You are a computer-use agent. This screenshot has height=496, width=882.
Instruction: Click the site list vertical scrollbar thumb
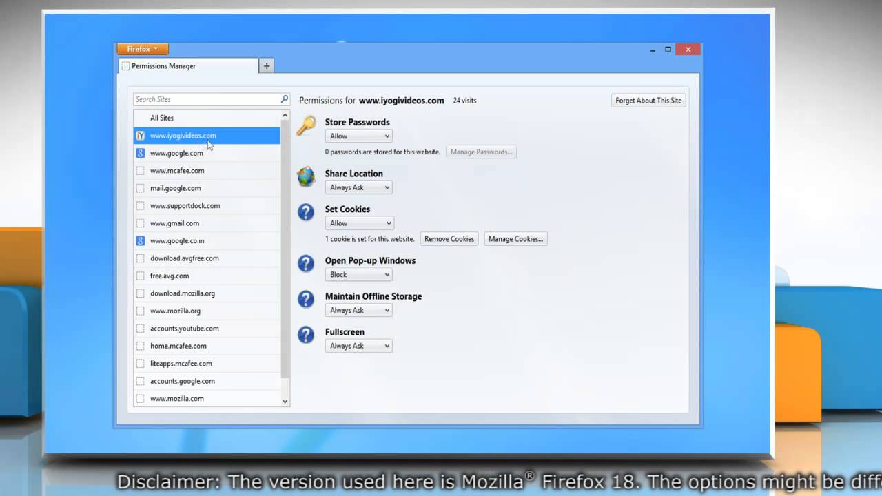click(285, 249)
